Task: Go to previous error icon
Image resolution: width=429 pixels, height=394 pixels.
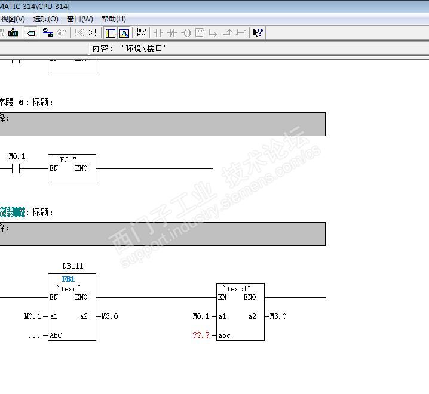Action: pyautogui.click(x=79, y=33)
